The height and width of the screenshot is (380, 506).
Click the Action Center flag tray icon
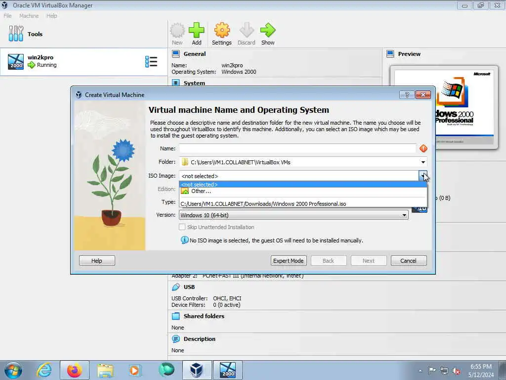(x=432, y=371)
